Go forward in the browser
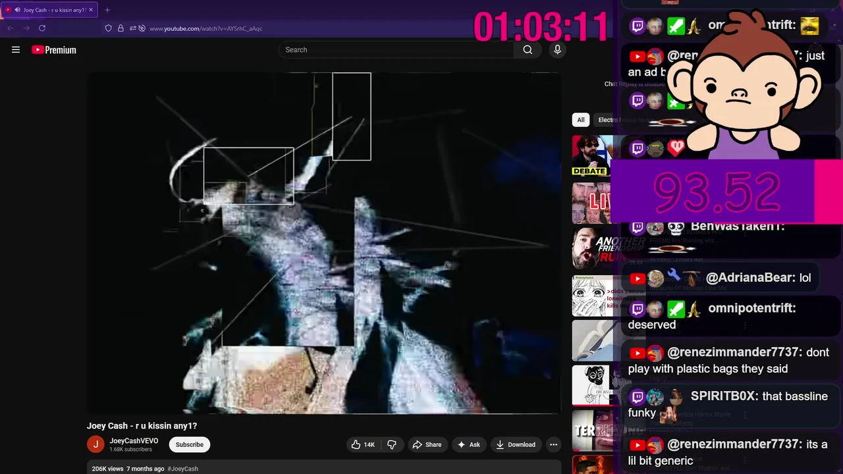This screenshot has height=474, width=843. tap(26, 28)
